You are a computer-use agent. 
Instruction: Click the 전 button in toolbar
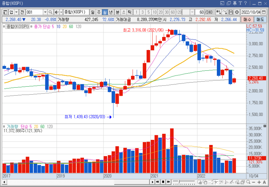[x=22, y=12]
